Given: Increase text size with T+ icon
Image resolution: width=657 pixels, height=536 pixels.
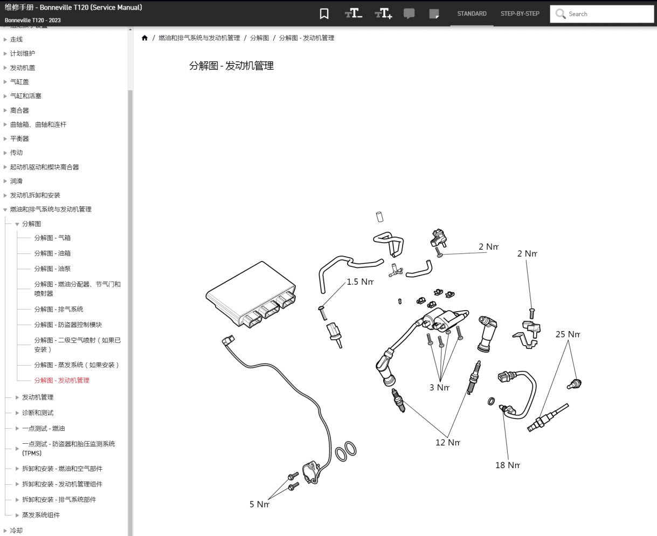Looking at the screenshot, I should (x=383, y=14).
